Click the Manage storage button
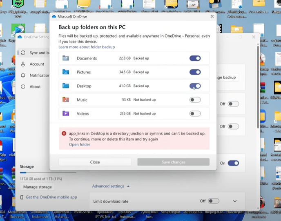 tap(37, 187)
